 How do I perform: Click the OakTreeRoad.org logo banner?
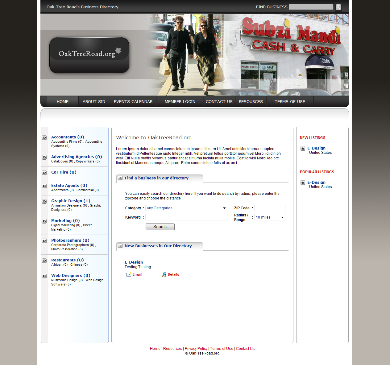(89, 55)
